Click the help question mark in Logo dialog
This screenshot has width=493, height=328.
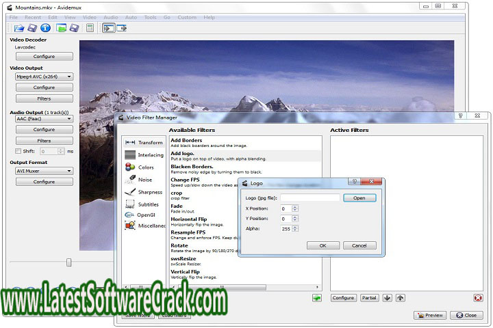click(355, 181)
